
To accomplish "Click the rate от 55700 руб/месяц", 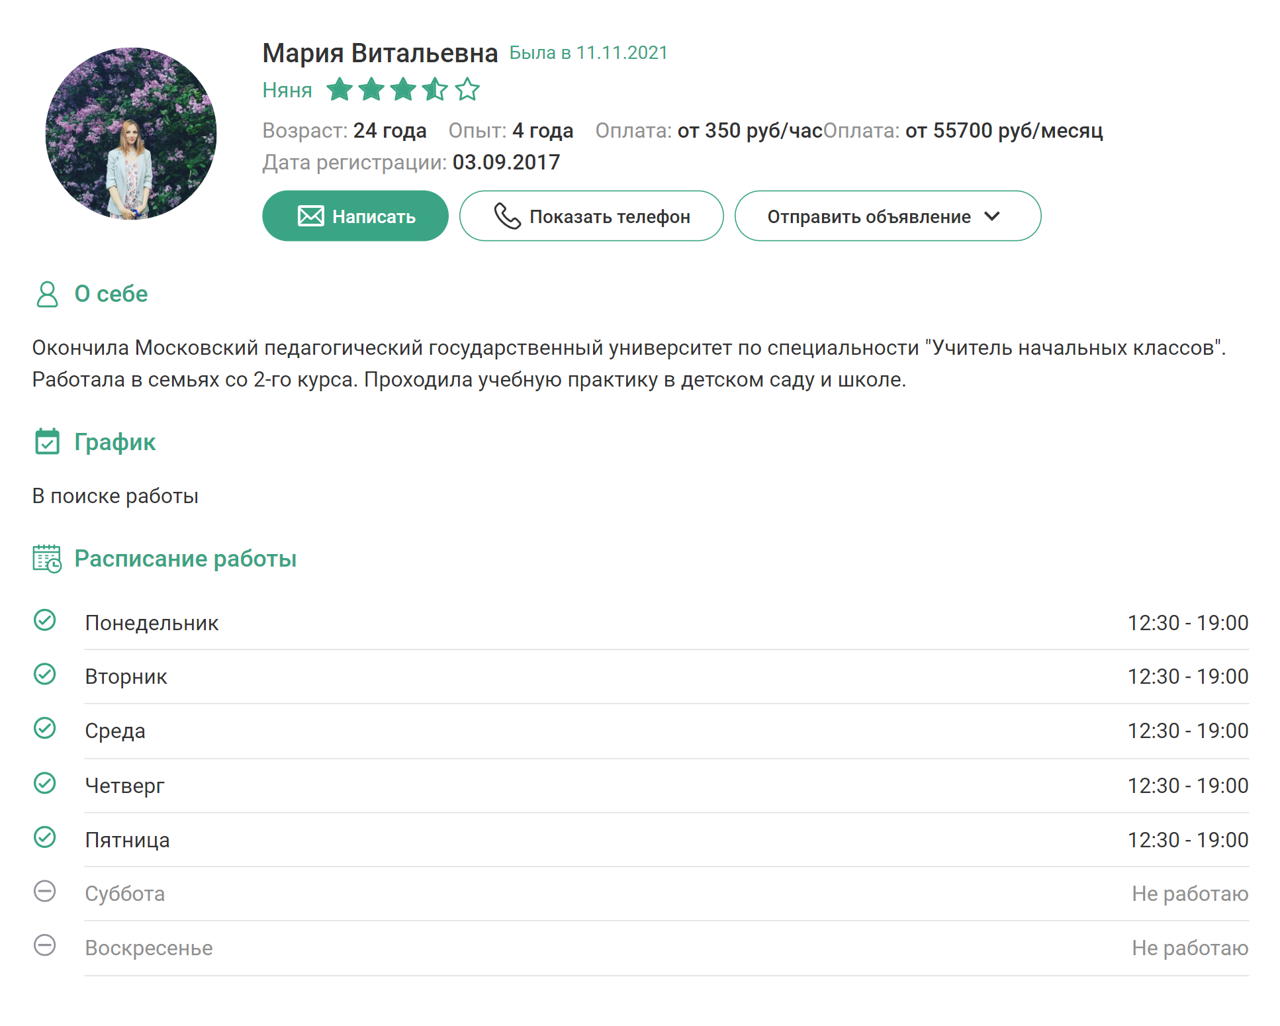I will click(x=1004, y=131).
